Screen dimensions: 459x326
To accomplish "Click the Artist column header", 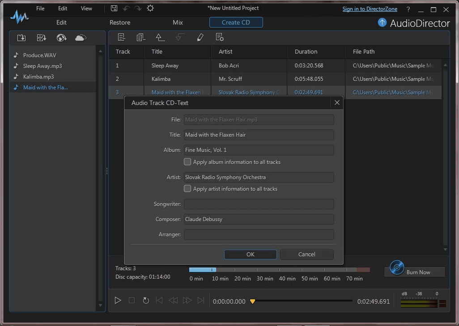I will pos(249,52).
